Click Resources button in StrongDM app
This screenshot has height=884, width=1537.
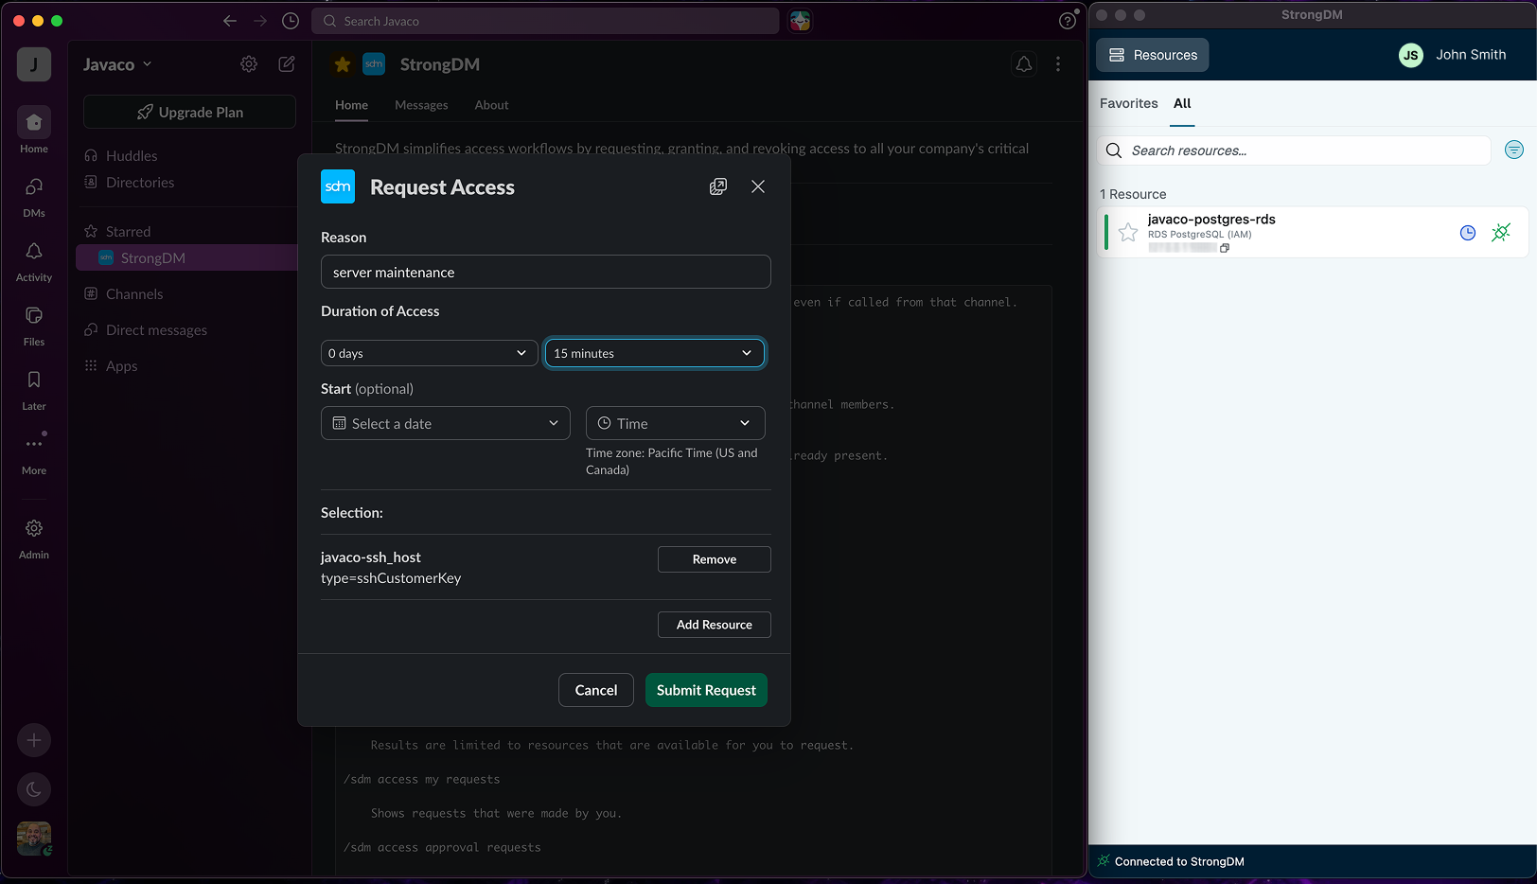point(1153,55)
